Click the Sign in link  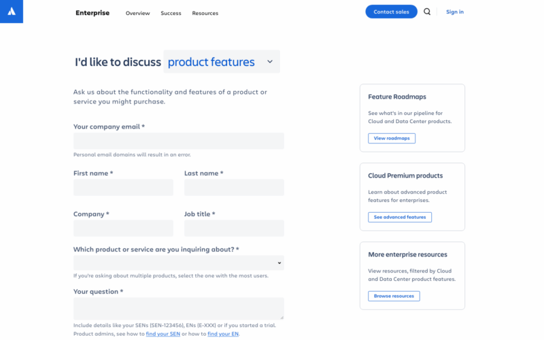coord(454,12)
